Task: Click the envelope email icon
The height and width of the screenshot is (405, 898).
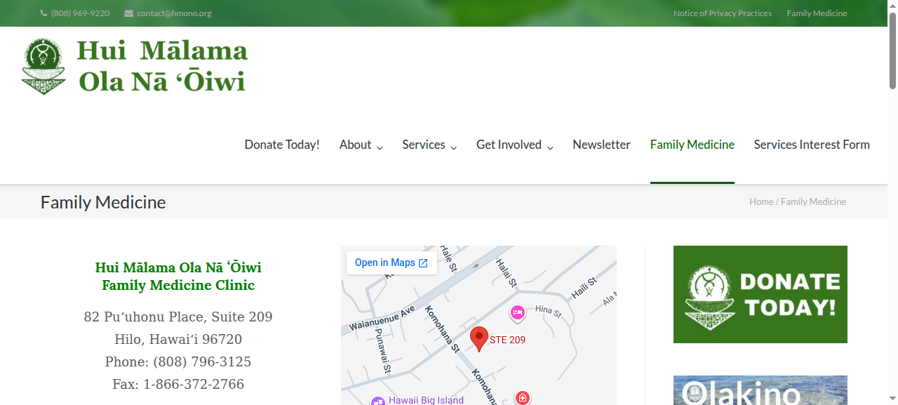Action: (128, 13)
